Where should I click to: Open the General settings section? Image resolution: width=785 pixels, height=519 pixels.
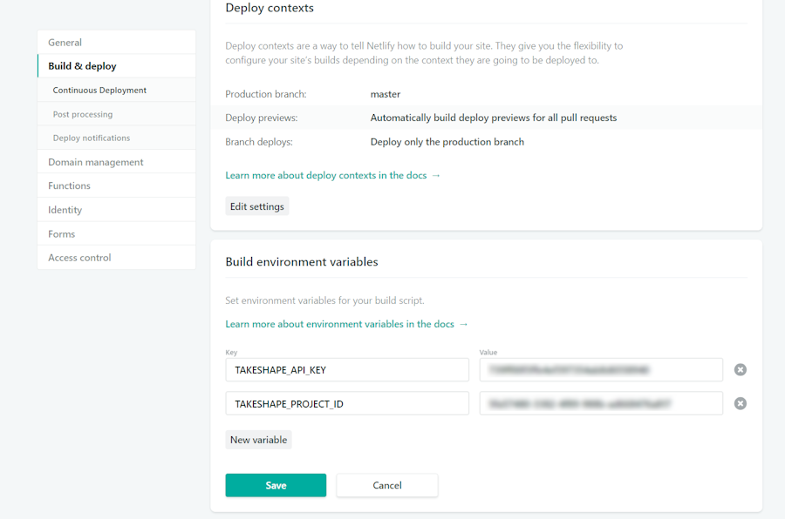(116, 43)
